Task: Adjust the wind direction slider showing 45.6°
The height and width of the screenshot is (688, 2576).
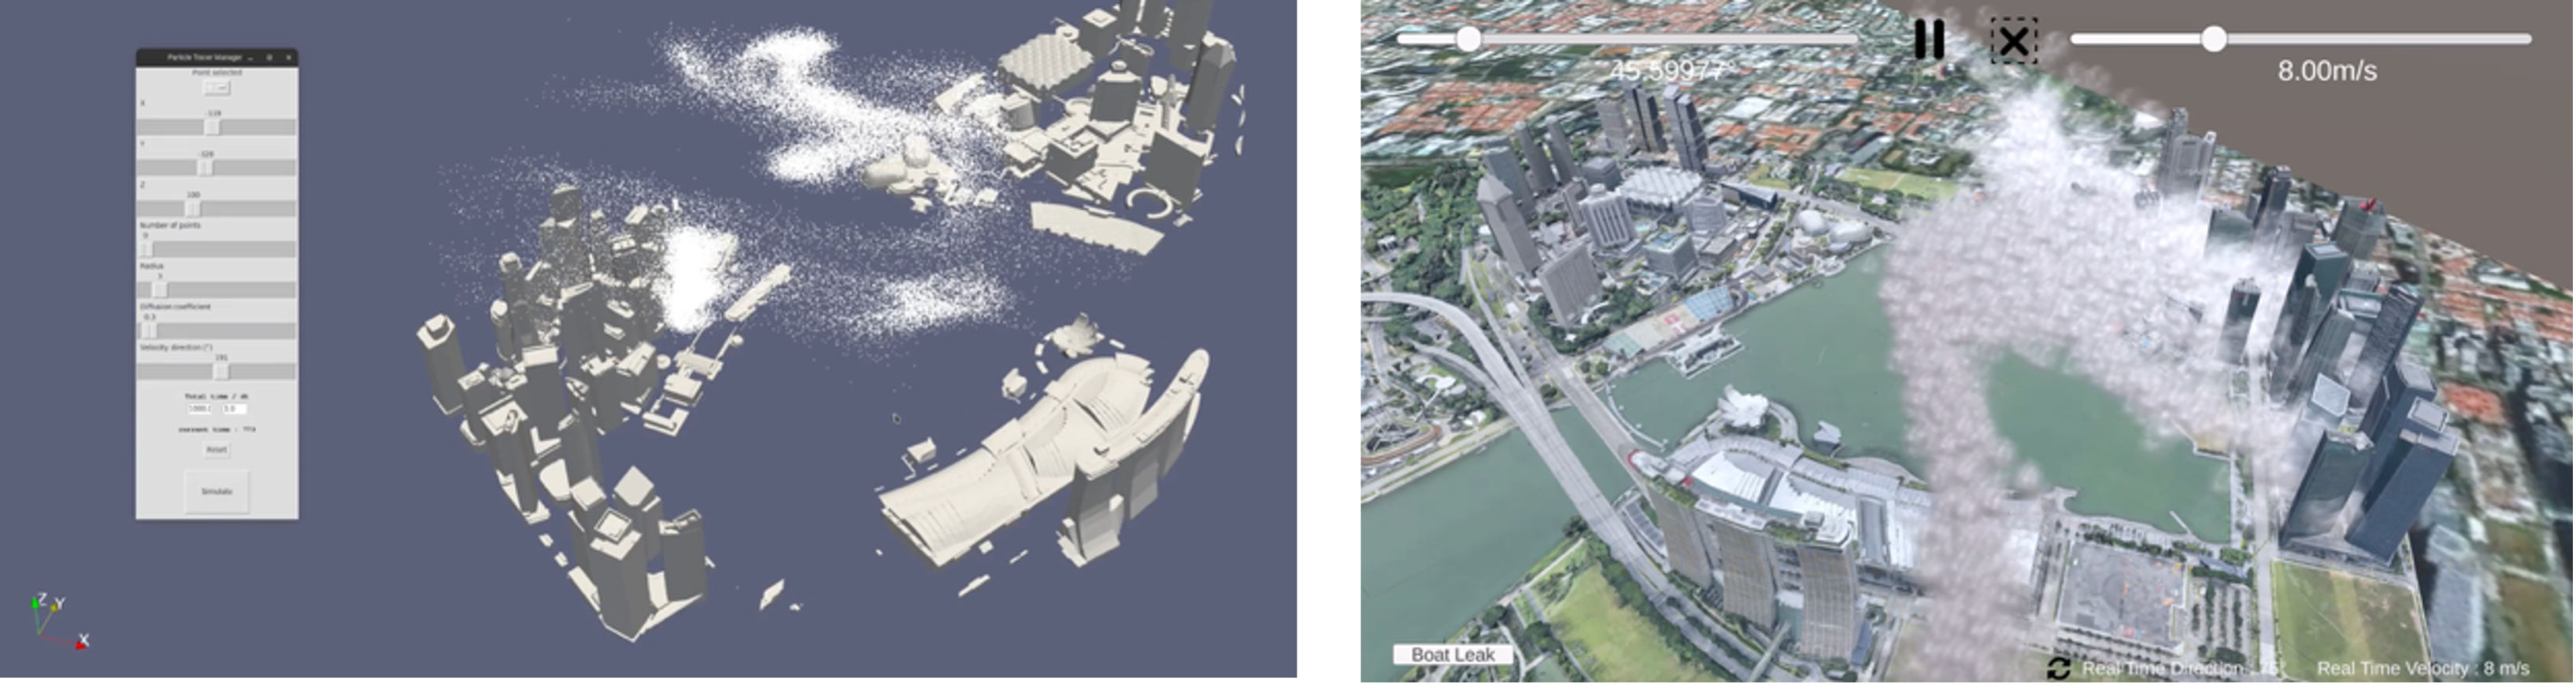Action: pyautogui.click(x=1627, y=39)
